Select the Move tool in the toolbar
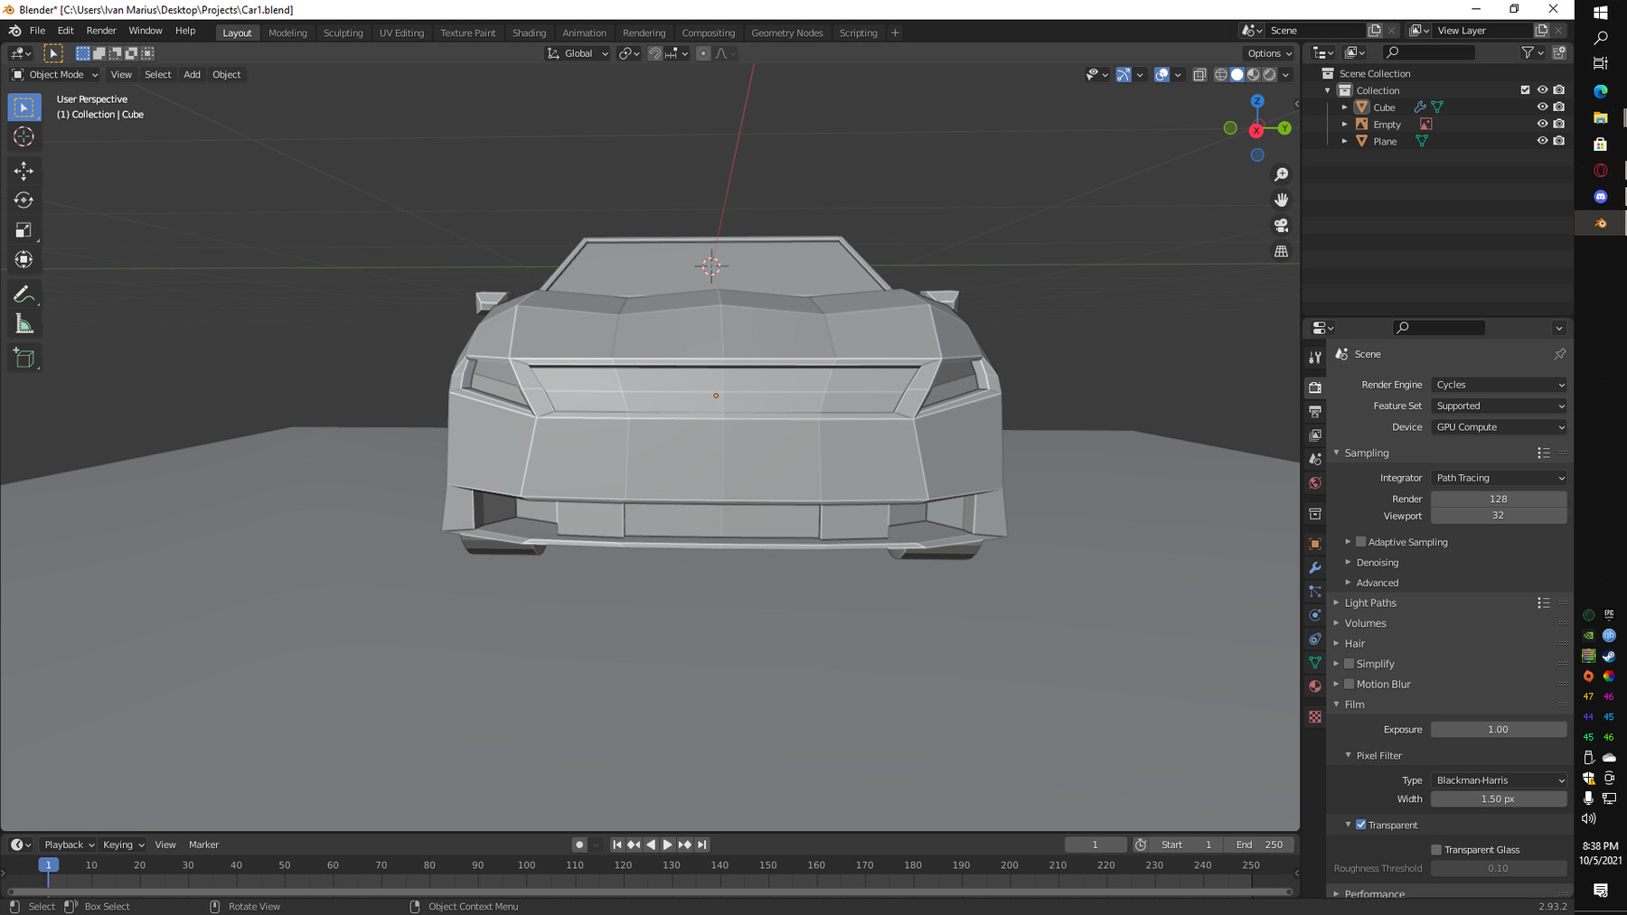 click(24, 170)
